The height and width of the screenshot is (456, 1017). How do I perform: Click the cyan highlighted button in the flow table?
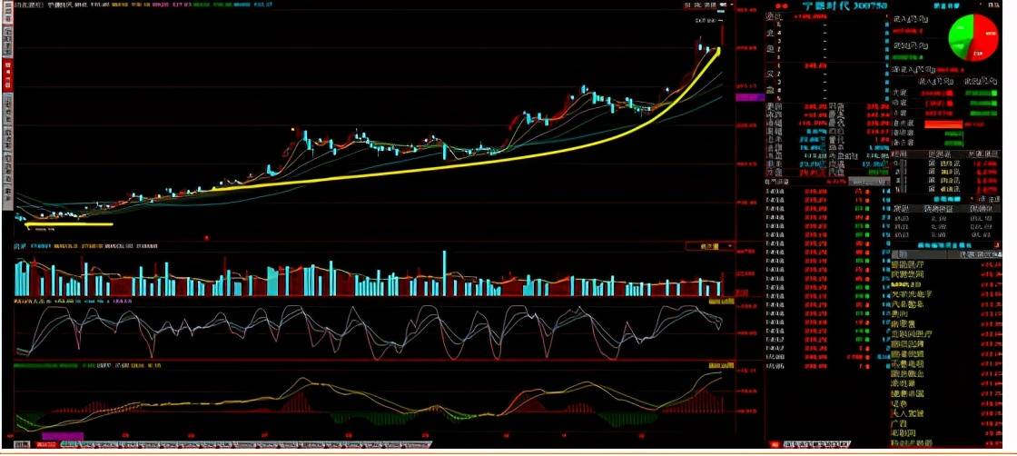(x=947, y=198)
